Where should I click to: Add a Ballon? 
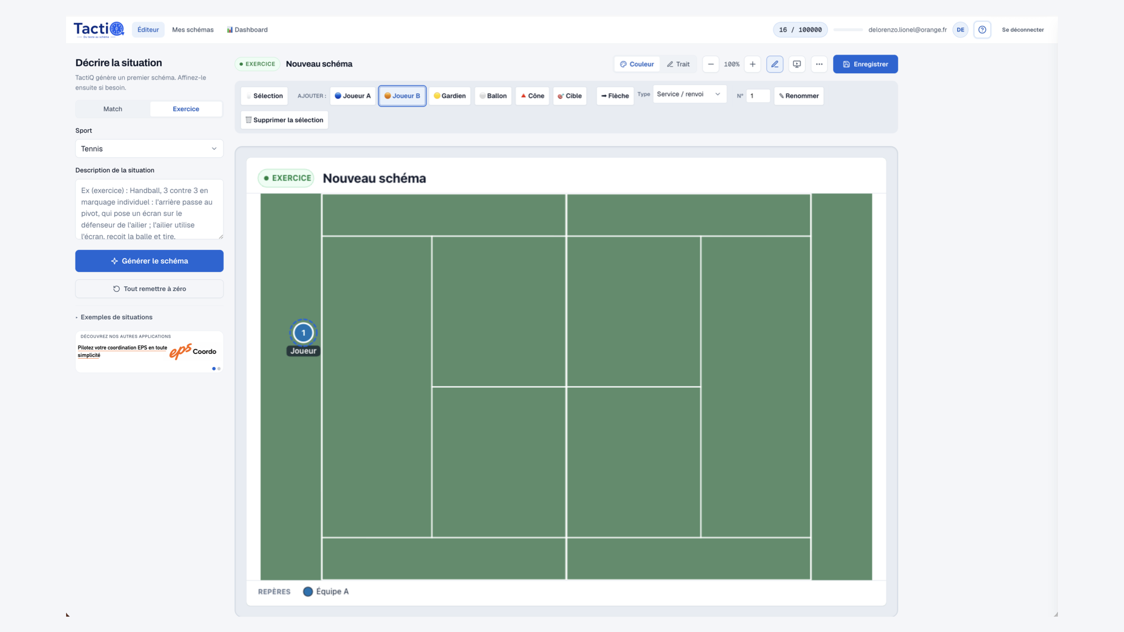pyautogui.click(x=493, y=96)
